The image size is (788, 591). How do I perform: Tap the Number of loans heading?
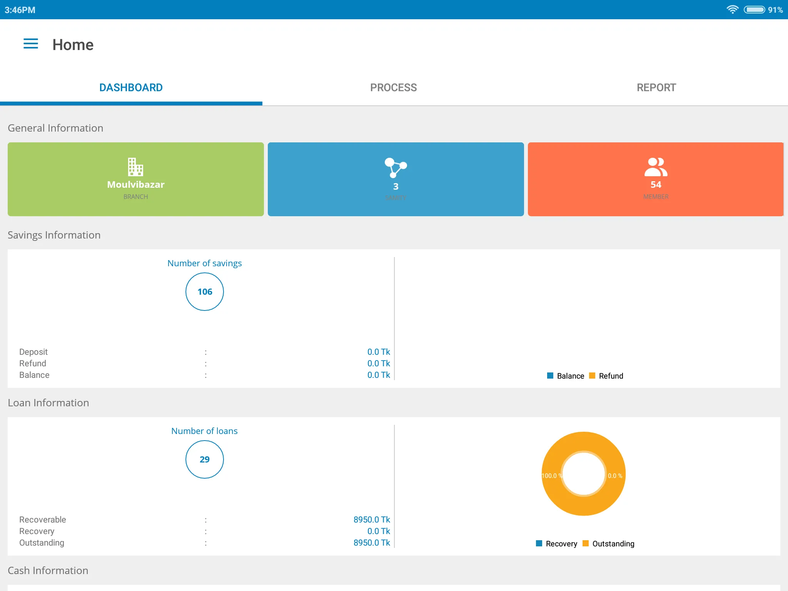point(205,431)
